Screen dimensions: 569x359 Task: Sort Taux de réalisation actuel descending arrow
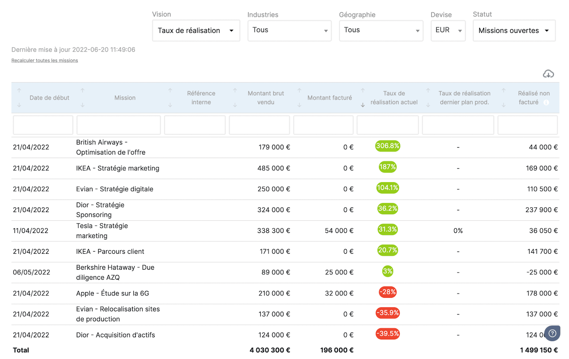[363, 105]
